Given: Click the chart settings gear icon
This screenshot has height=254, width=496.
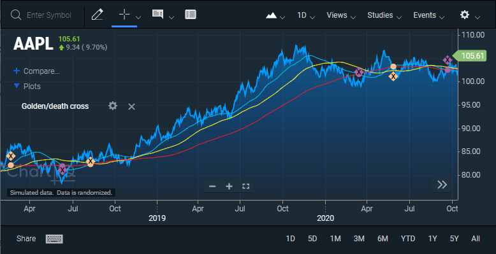Looking at the screenshot, I should (x=464, y=15).
